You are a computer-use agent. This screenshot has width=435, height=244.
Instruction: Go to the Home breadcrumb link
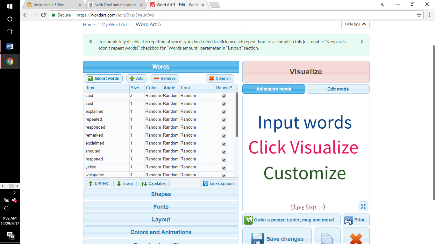pyautogui.click(x=89, y=24)
